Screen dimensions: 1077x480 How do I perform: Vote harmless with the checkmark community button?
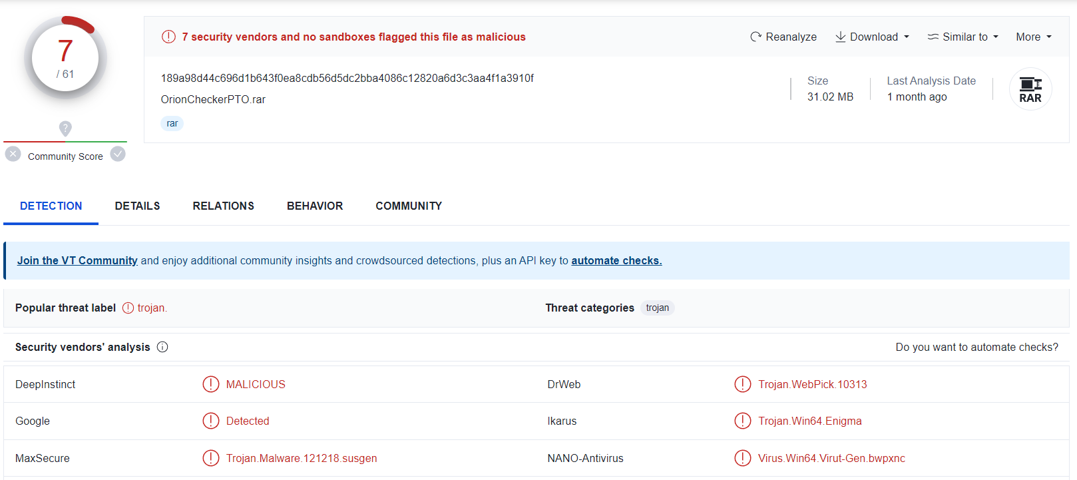point(118,154)
